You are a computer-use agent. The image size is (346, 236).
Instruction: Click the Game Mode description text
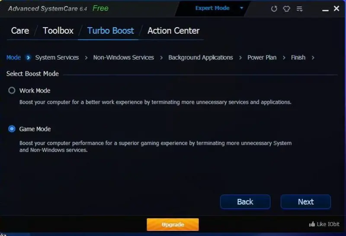coord(155,147)
